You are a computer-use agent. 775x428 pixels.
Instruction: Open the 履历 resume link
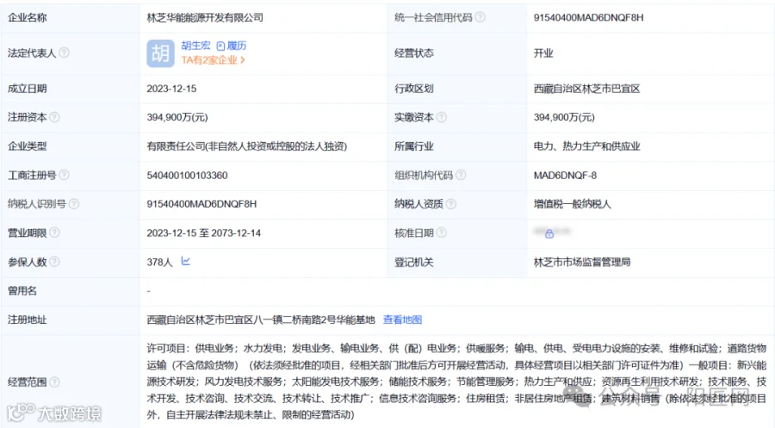click(236, 46)
